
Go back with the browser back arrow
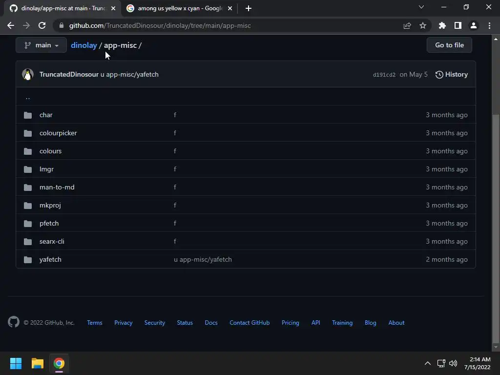[11, 25]
